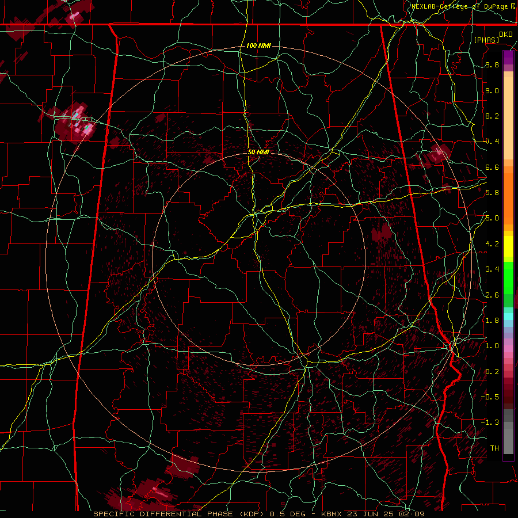Select the 7.4 legend value
This screenshot has height=518, width=518.
[492, 142]
